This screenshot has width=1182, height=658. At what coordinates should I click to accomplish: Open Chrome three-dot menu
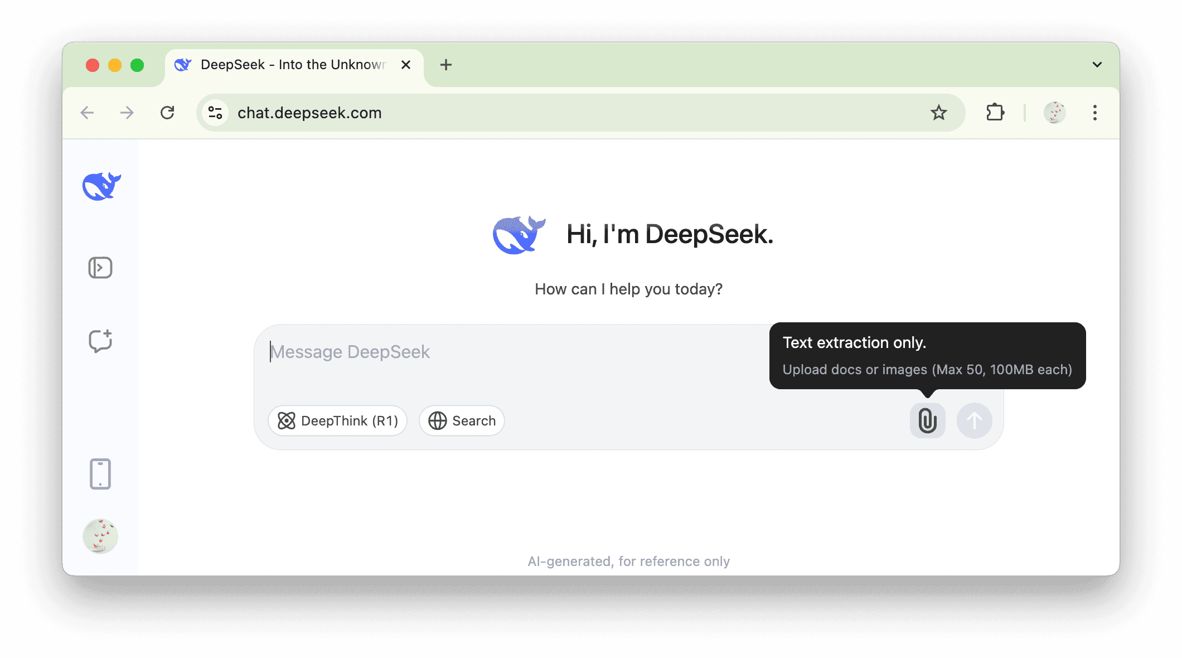point(1095,113)
